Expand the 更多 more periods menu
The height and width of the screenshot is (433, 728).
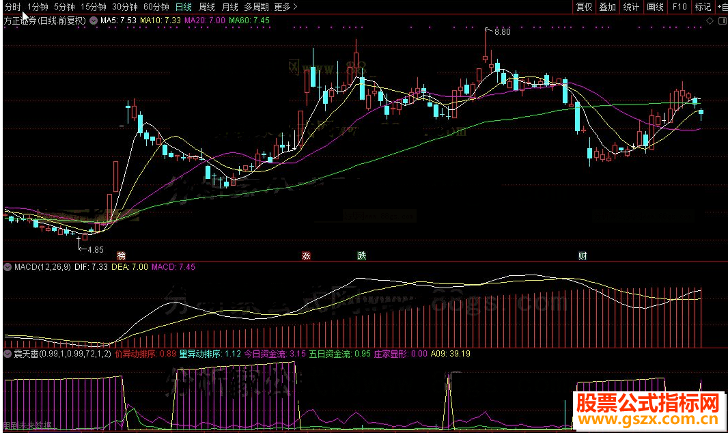(285, 7)
